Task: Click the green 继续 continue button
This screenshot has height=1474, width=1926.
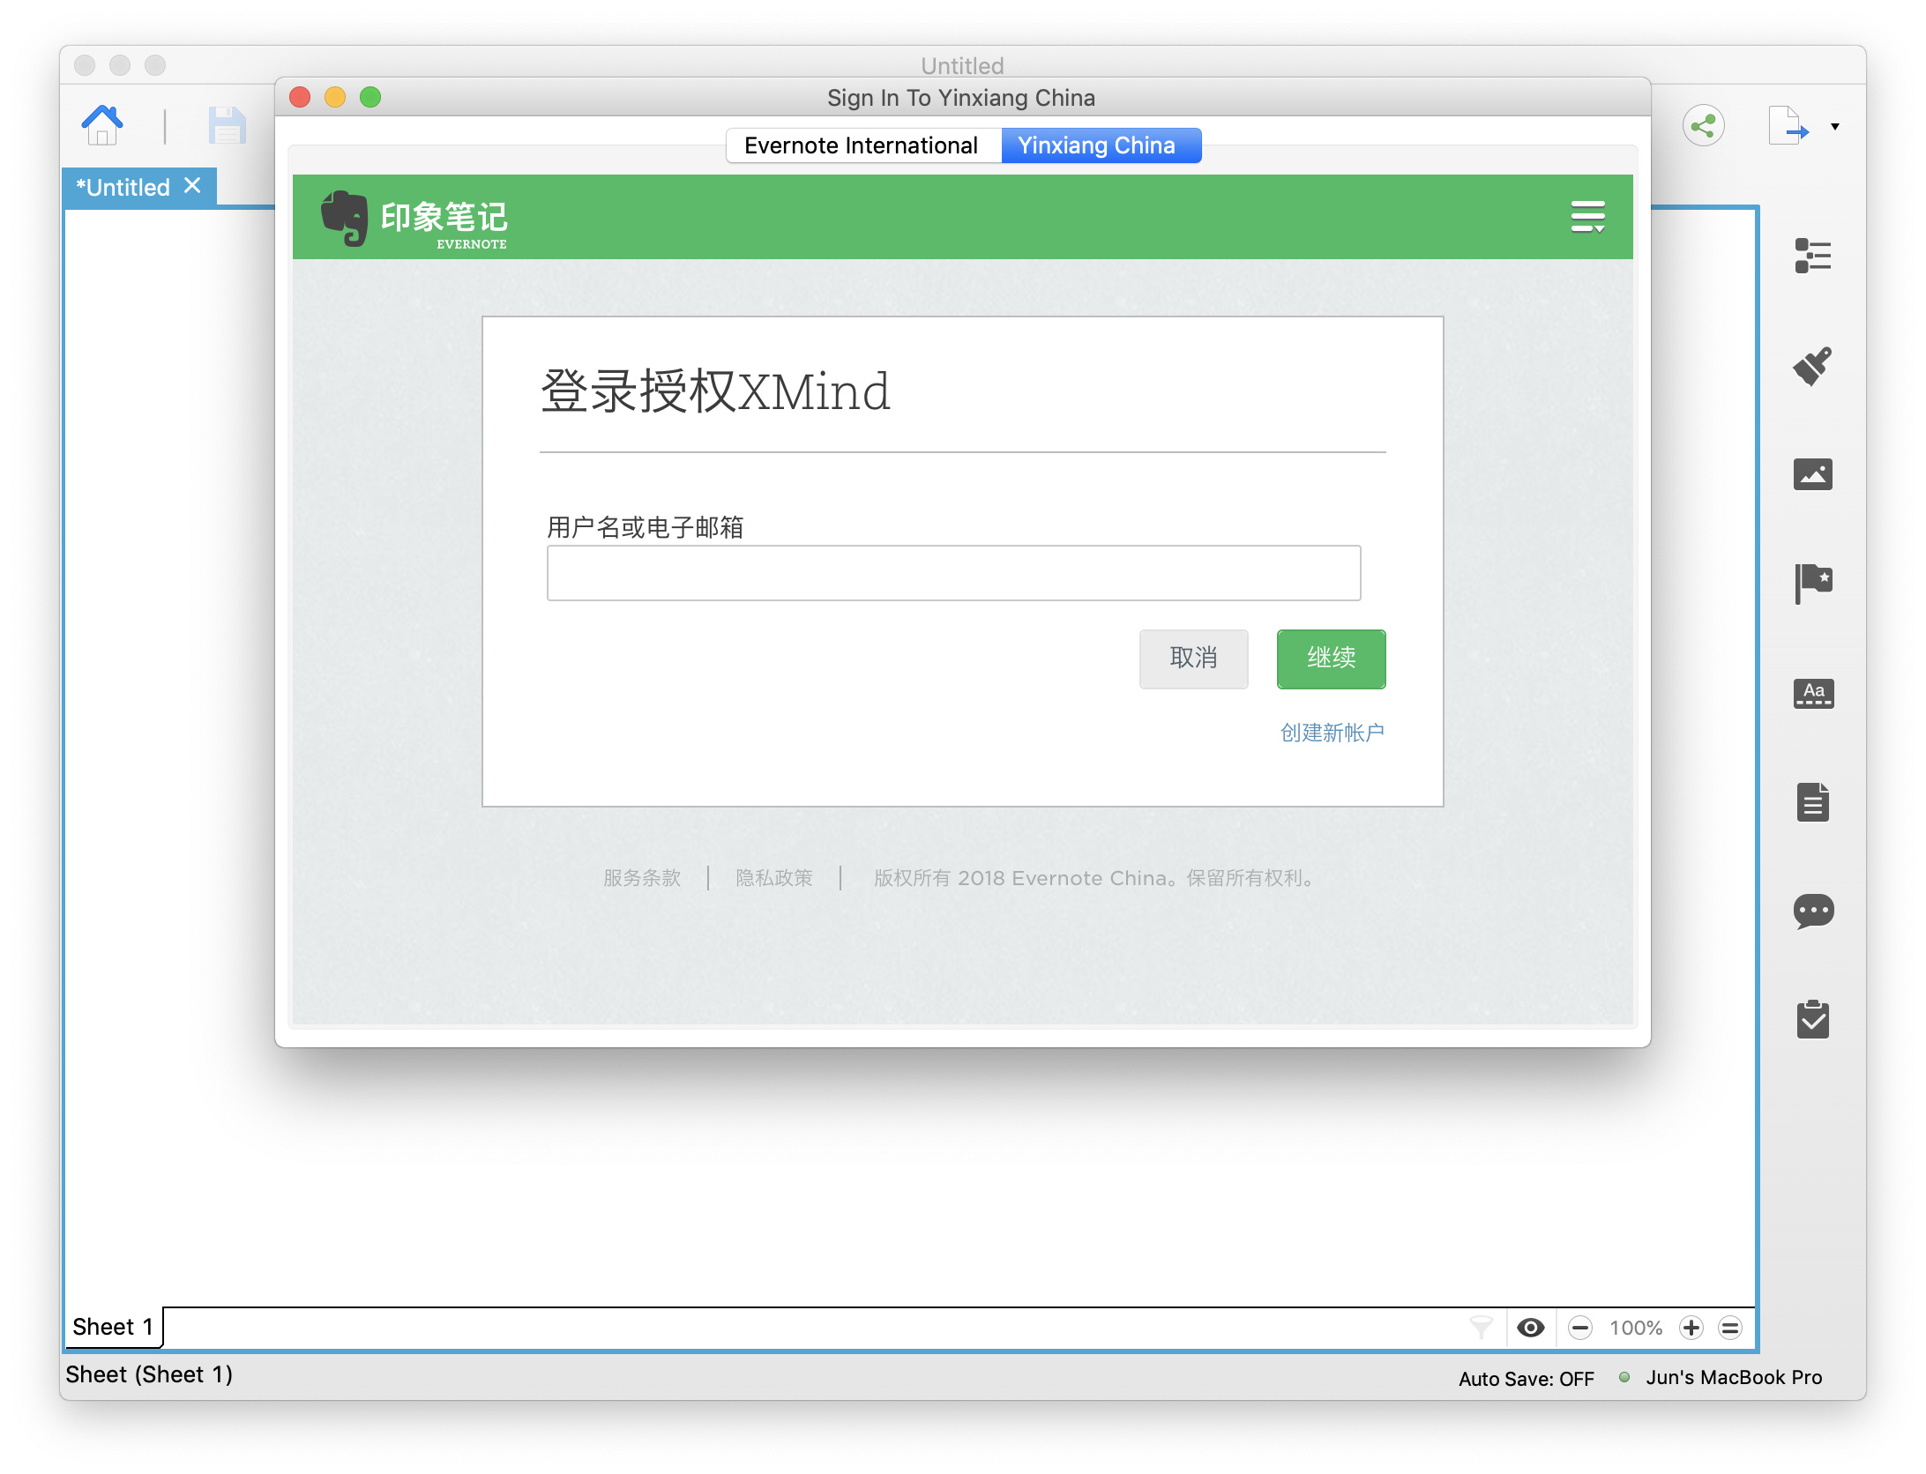Action: point(1331,659)
